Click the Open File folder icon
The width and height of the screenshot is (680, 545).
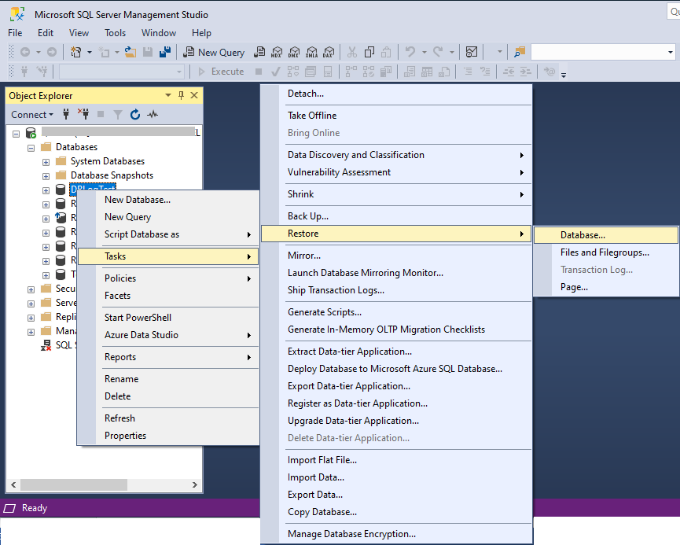coord(130,52)
